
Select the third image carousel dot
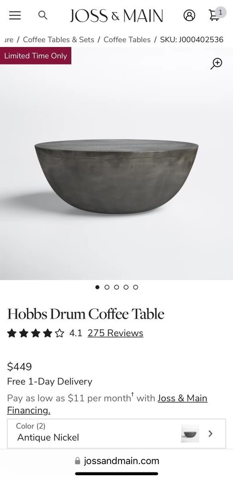pyautogui.click(x=116, y=287)
